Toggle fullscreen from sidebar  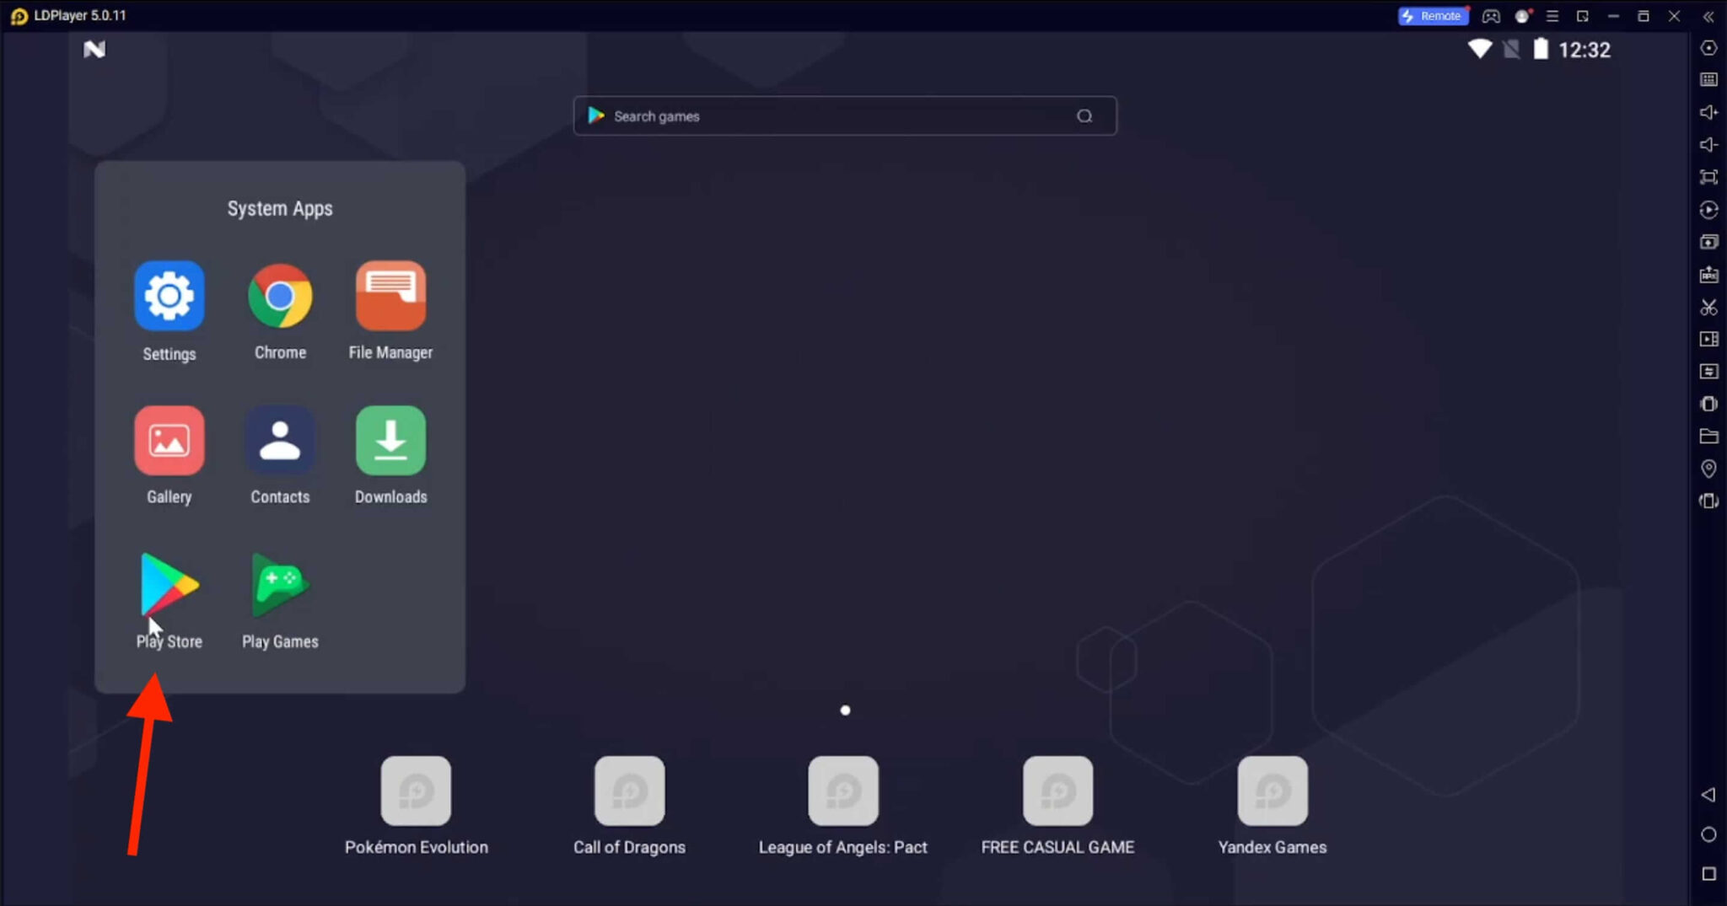click(x=1708, y=177)
